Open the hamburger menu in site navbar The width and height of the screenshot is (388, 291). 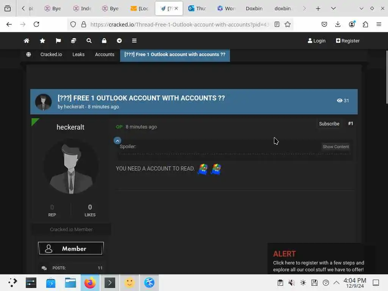pyautogui.click(x=135, y=41)
